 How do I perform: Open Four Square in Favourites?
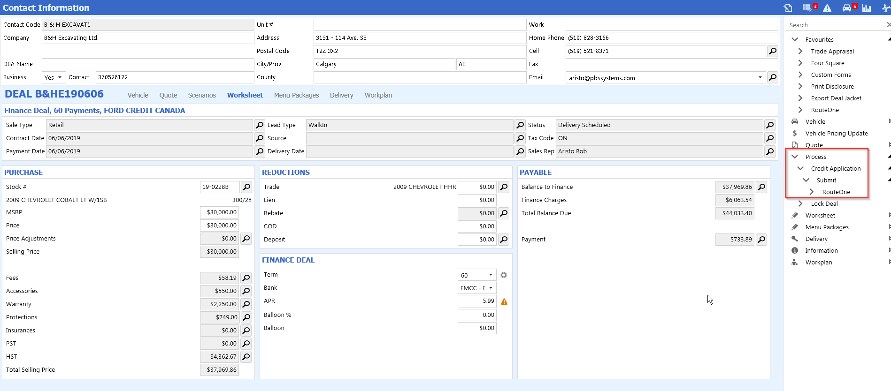(x=828, y=63)
